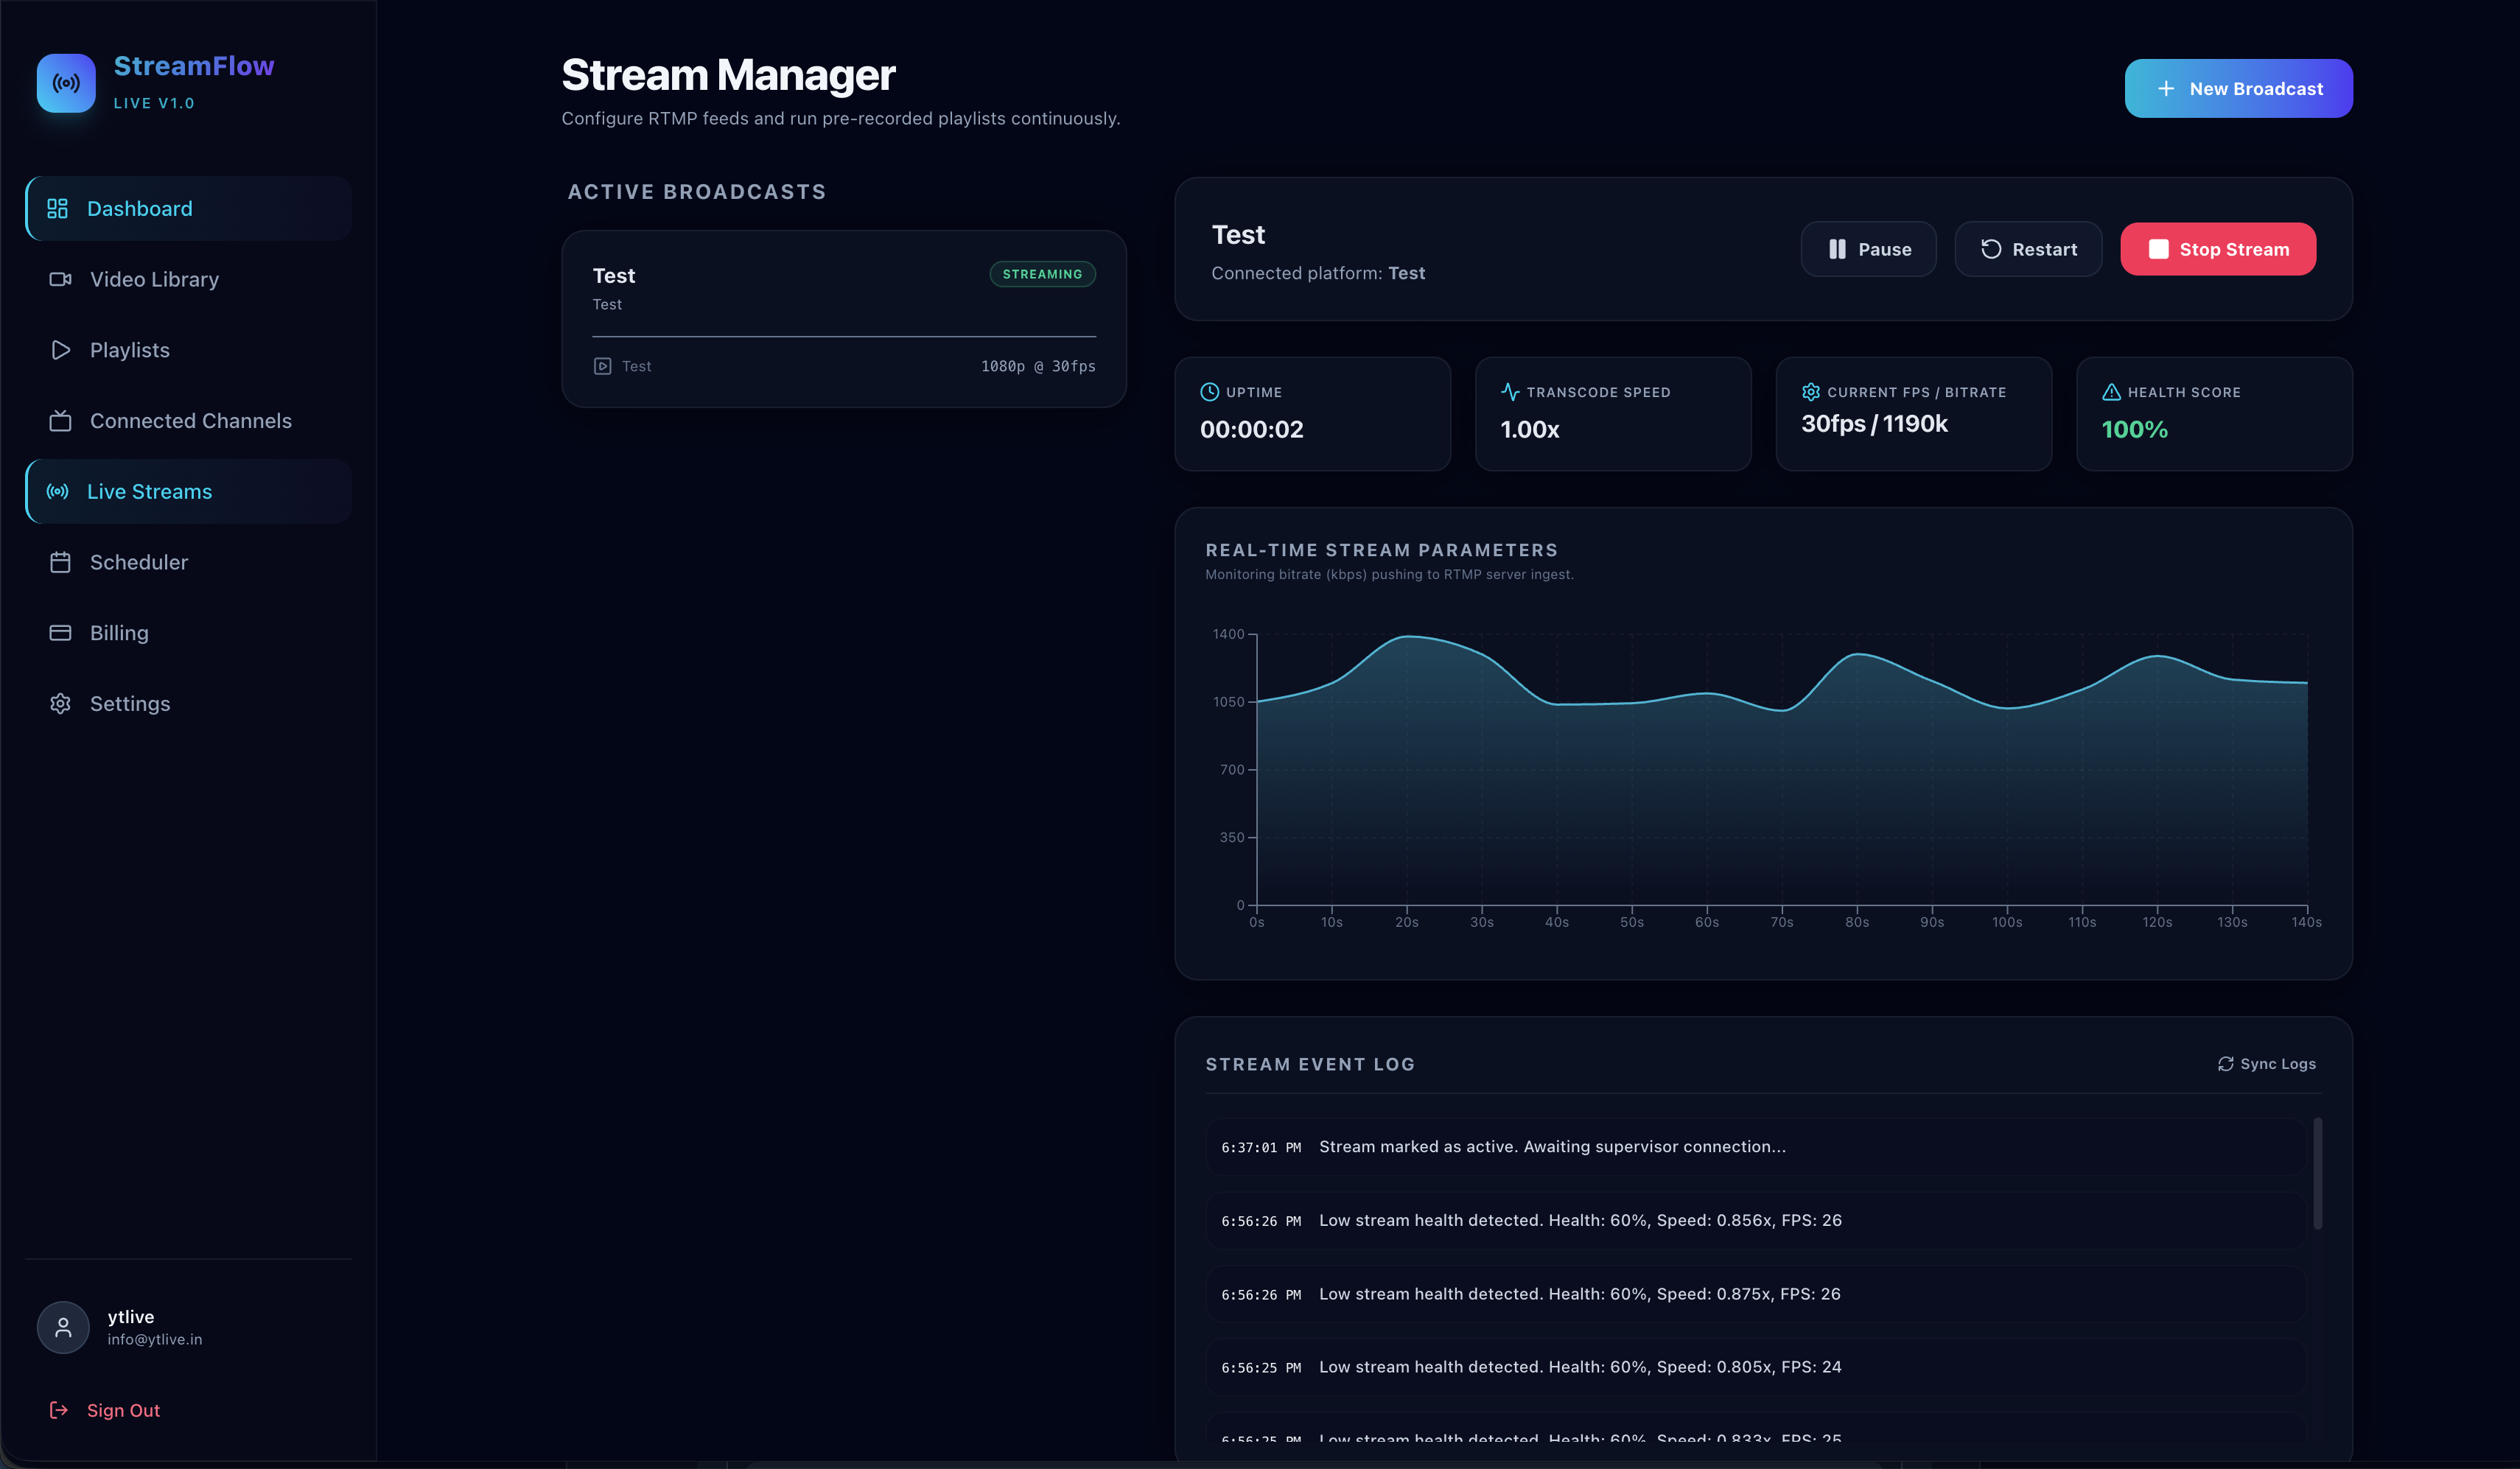Click the Settings gear icon in sidebar

coord(60,704)
